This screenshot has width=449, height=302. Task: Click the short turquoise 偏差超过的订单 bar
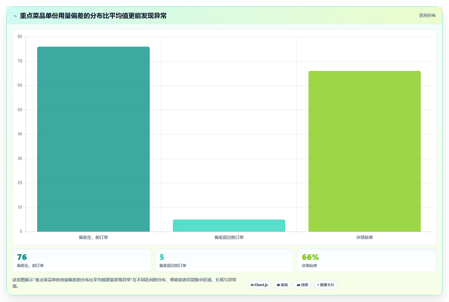[229, 226]
